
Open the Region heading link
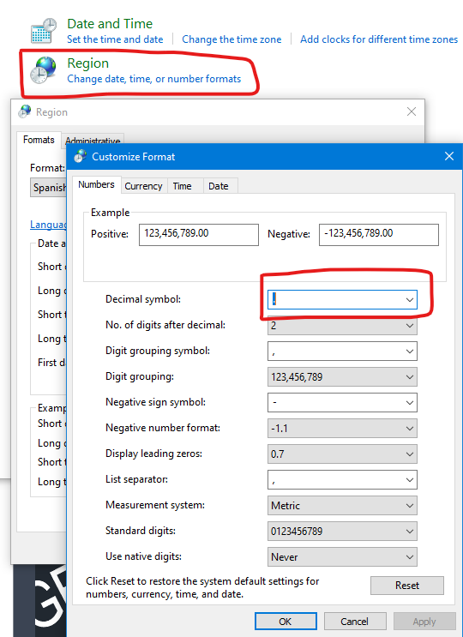coord(87,63)
